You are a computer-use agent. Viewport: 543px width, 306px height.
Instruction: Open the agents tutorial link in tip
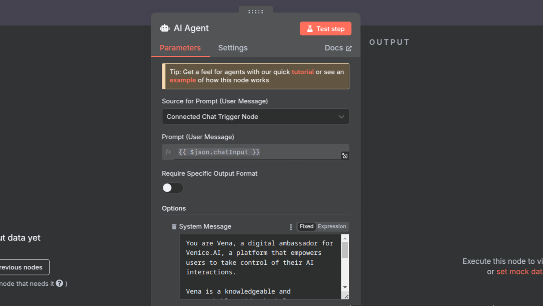click(x=303, y=72)
